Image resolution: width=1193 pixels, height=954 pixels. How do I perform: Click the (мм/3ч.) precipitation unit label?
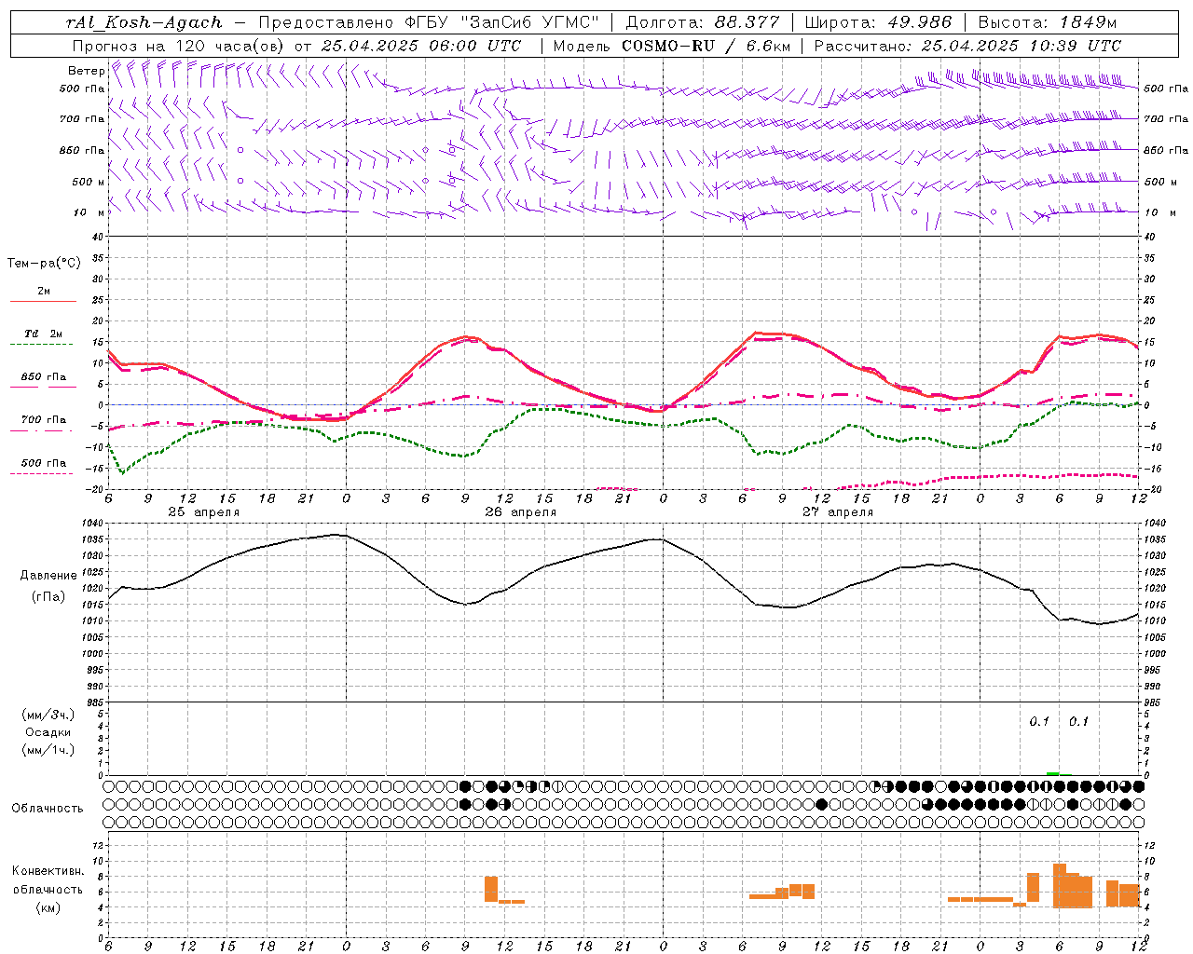tap(48, 715)
